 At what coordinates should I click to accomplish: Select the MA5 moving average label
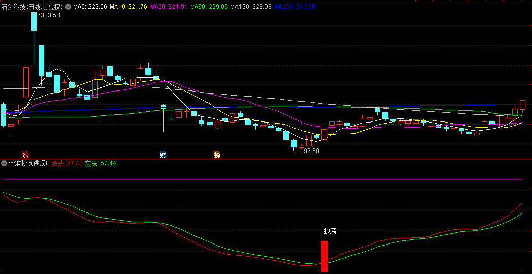(90, 7)
